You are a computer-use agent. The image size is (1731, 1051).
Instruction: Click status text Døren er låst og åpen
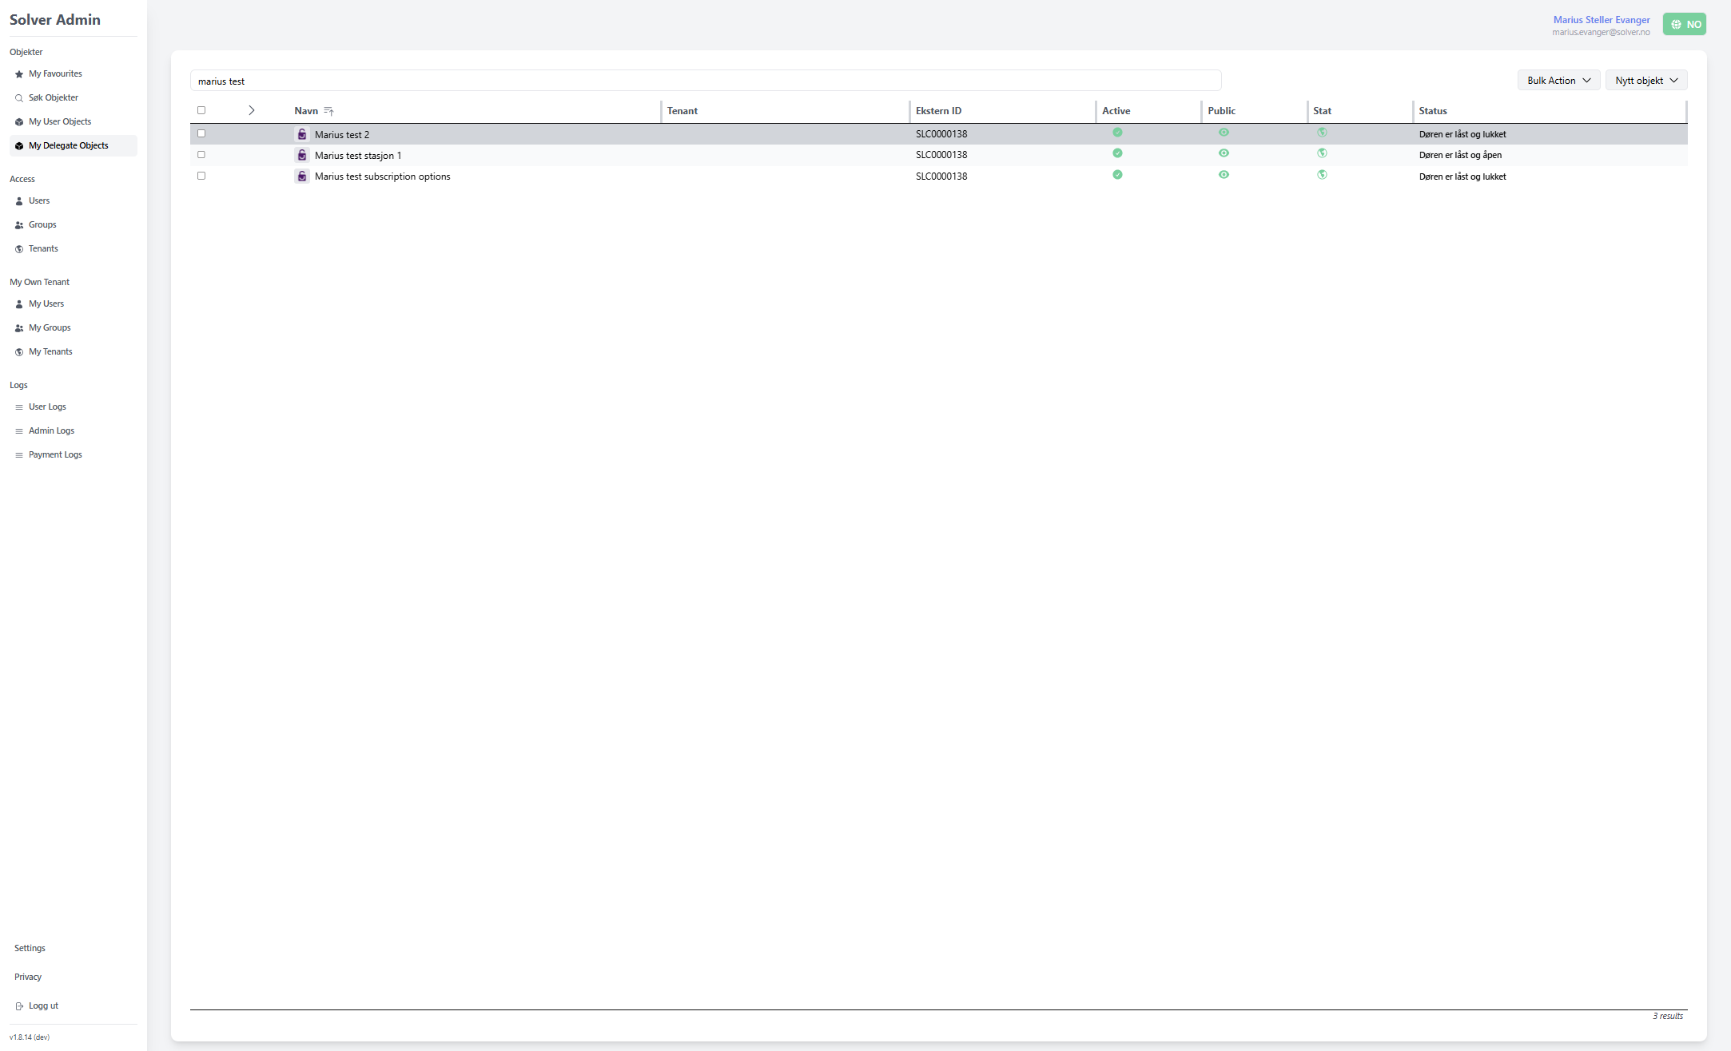click(x=1460, y=155)
